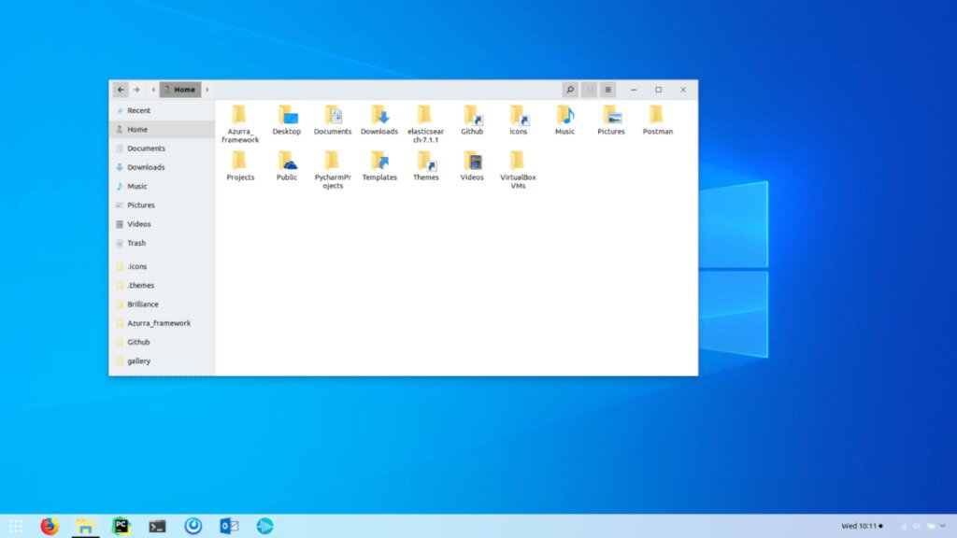This screenshot has width=957, height=538.
Task: Click the file manager icon on the taskbar
Action: [x=85, y=526]
